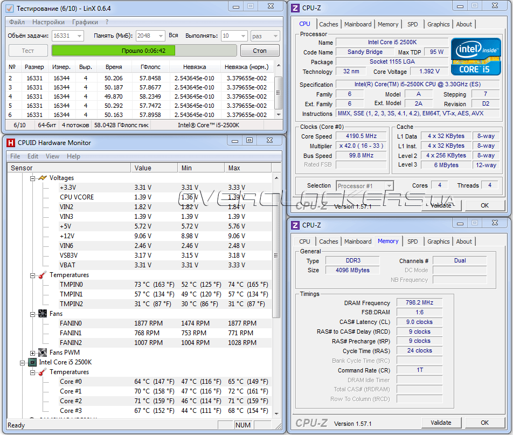This screenshot has height=435, width=513.
Task: Click the Fans PWM fan icon
Action: tap(43, 353)
